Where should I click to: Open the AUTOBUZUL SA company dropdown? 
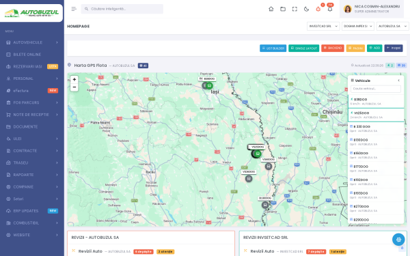coord(392,26)
